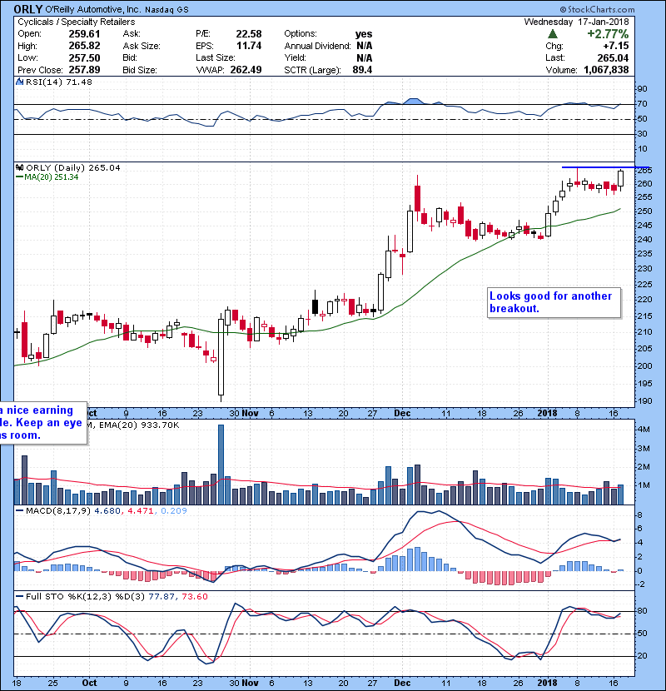Click the tallest volume bar near 4M
Viewport: 666px width, 691px height.
[221, 465]
